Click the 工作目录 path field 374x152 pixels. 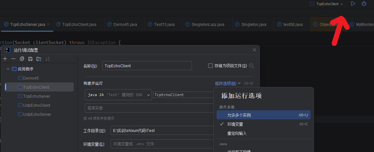(x=162, y=131)
